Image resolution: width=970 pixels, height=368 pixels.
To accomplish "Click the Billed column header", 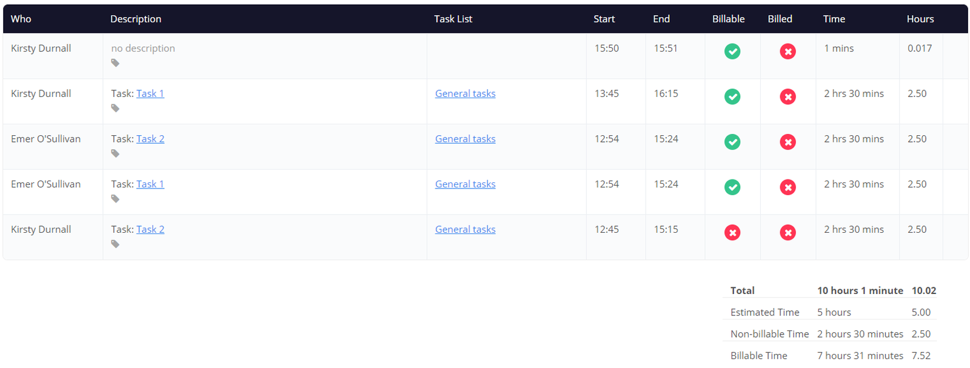I will [x=780, y=19].
